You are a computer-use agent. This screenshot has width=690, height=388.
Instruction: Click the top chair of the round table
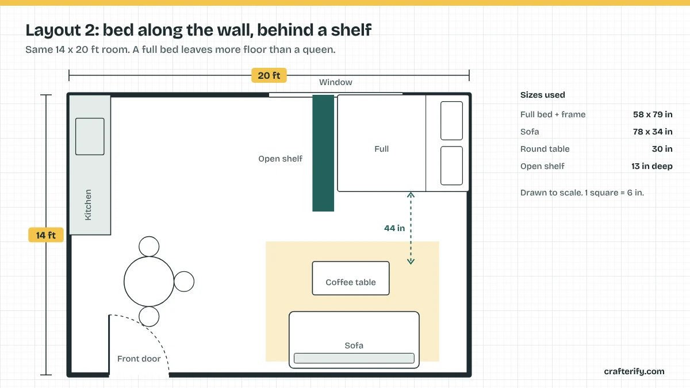(x=149, y=247)
